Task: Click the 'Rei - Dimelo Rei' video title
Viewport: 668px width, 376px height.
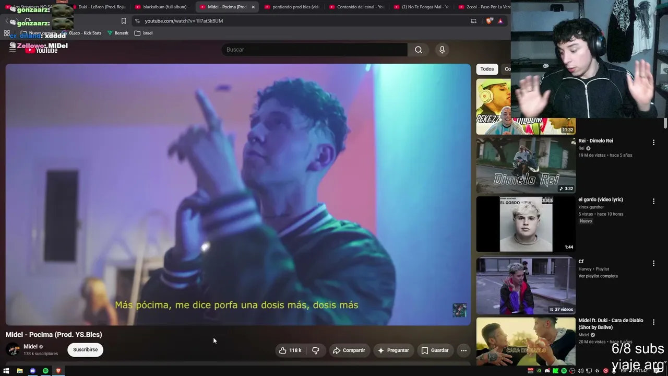Action: pyautogui.click(x=595, y=141)
